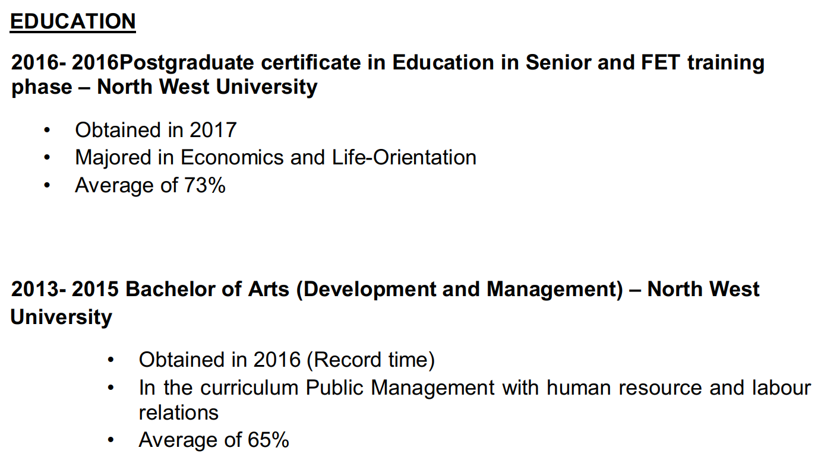The image size is (837, 473).
Task: Click the "In the curriculum Public Management" line
Action: 316,388
